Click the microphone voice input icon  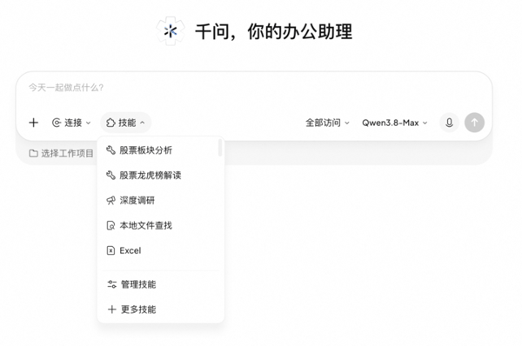[449, 123]
